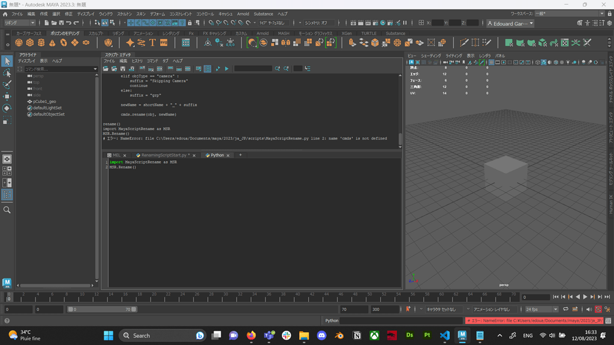This screenshot has width=614, height=345.
Task: Click the SVG creation tool icon
Action: [x=162, y=42]
